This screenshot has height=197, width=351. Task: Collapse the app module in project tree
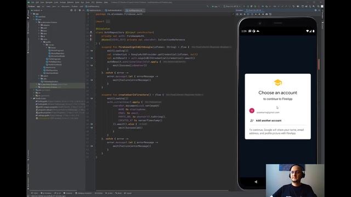point(32,14)
